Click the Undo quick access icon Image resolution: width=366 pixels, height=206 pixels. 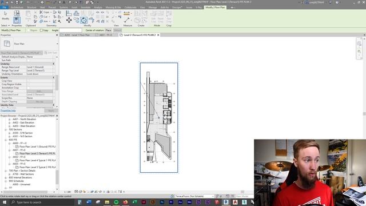pos(28,2)
